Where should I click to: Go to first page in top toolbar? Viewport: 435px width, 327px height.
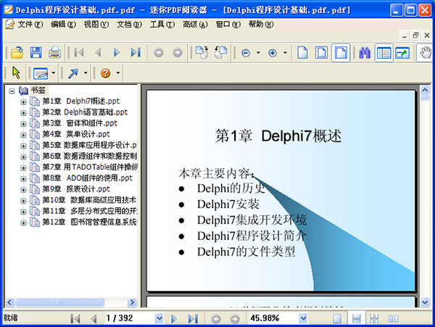click(x=79, y=52)
